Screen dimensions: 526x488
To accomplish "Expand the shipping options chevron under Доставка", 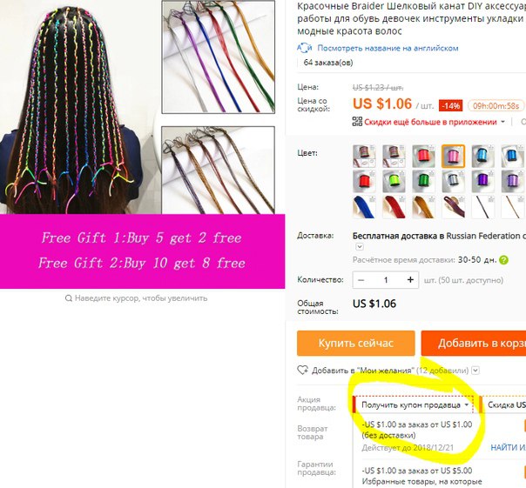I will [360, 247].
